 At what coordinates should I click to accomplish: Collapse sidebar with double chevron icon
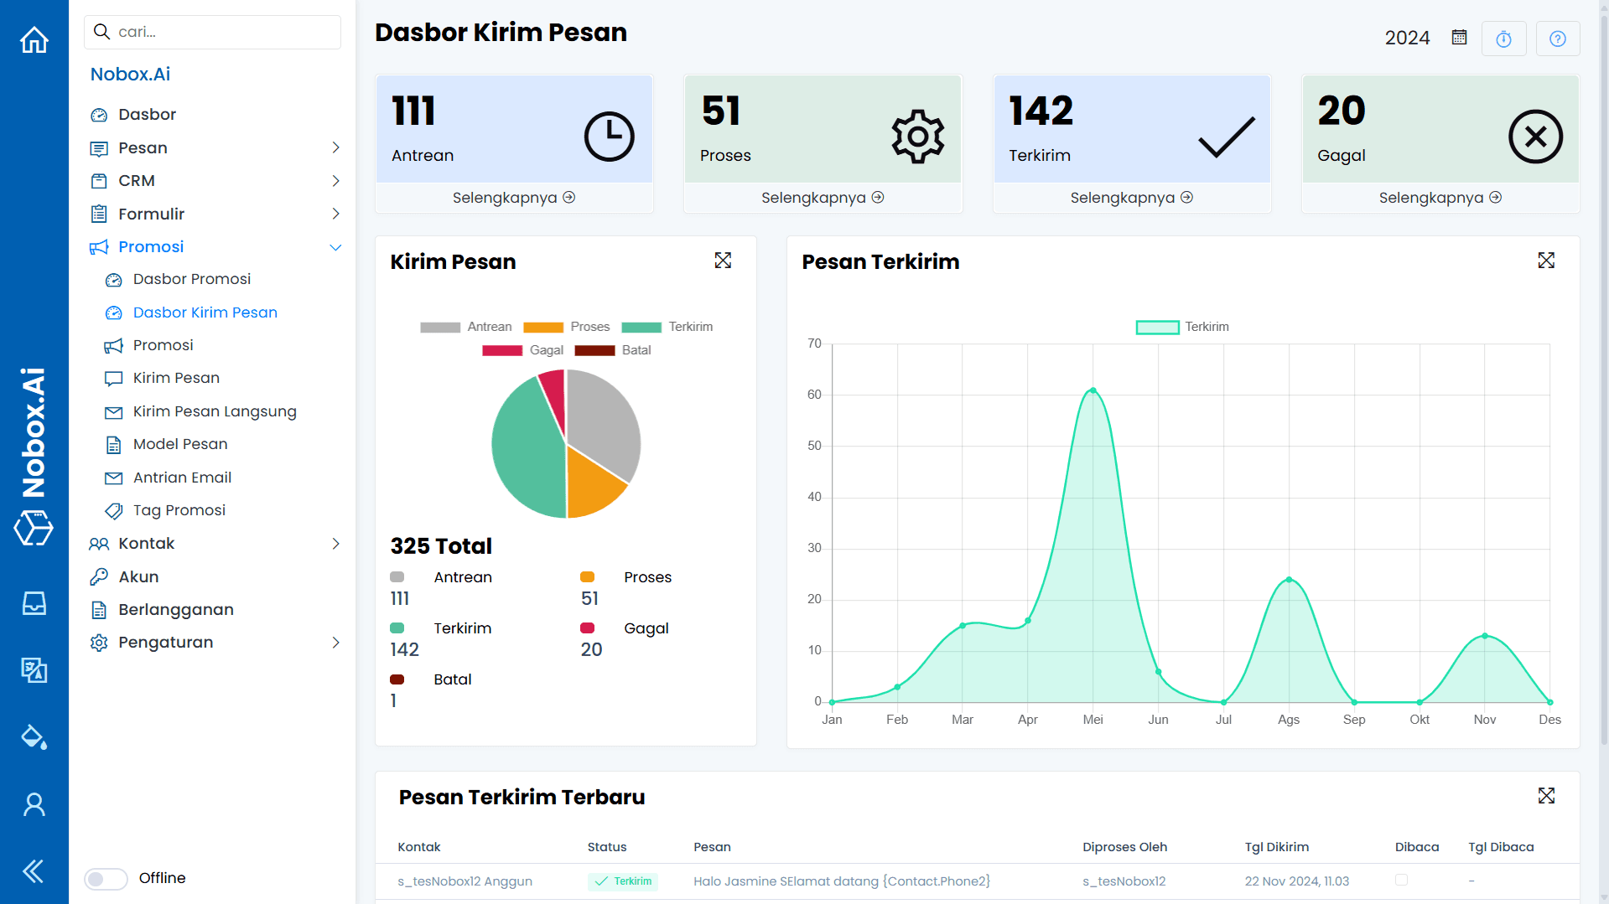click(34, 871)
